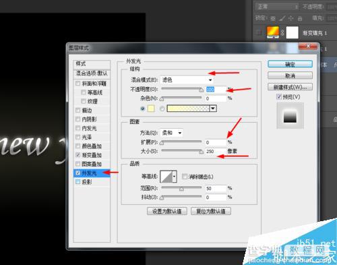337x265 pixels.
Task: Click the lock transparent pixels icon in Layers panel
Action: coord(273,18)
